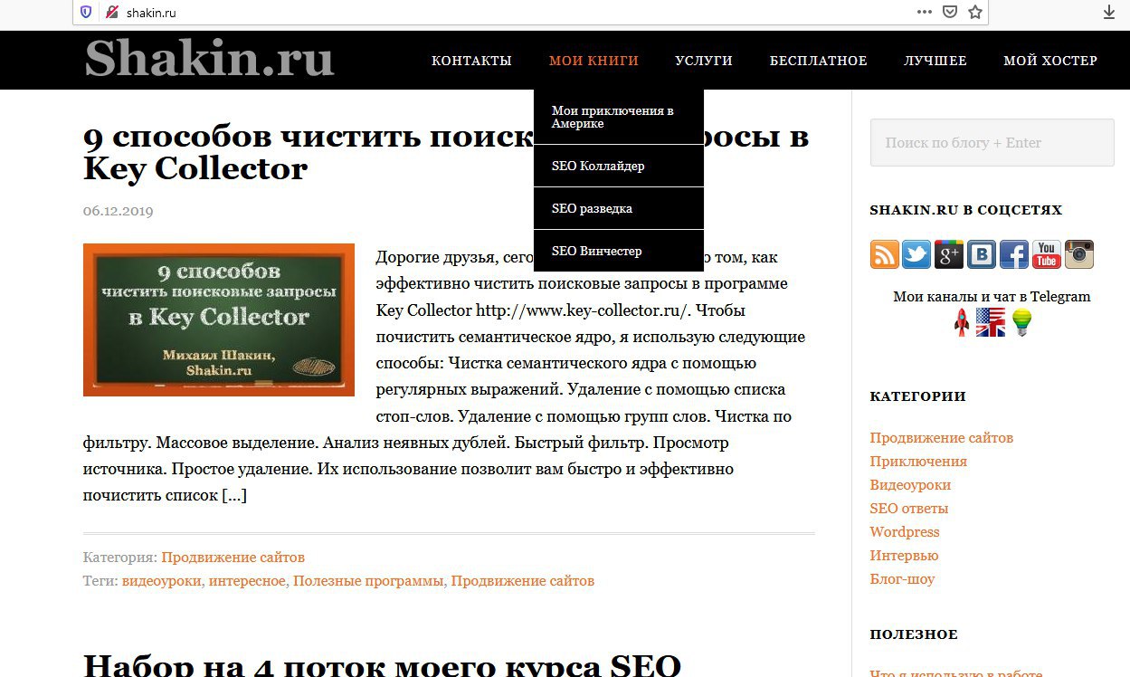Open the Блог-шоу sidebar category
The height and width of the screenshot is (677, 1130).
(x=902, y=579)
